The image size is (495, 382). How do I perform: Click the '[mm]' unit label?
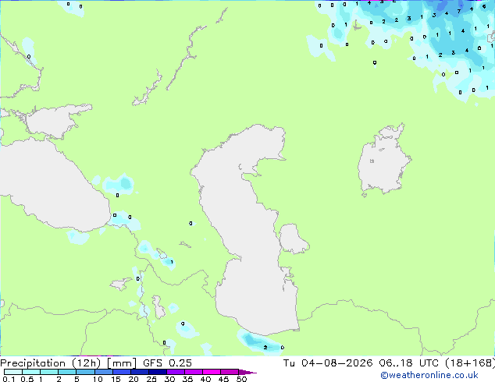point(122,363)
